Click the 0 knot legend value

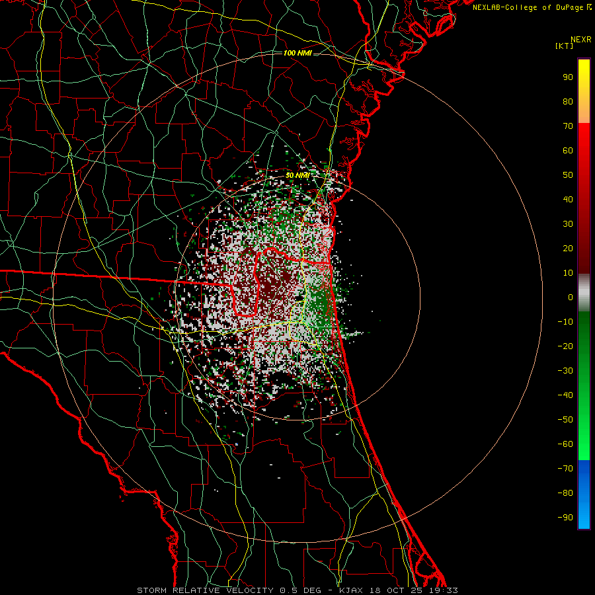tap(571, 297)
